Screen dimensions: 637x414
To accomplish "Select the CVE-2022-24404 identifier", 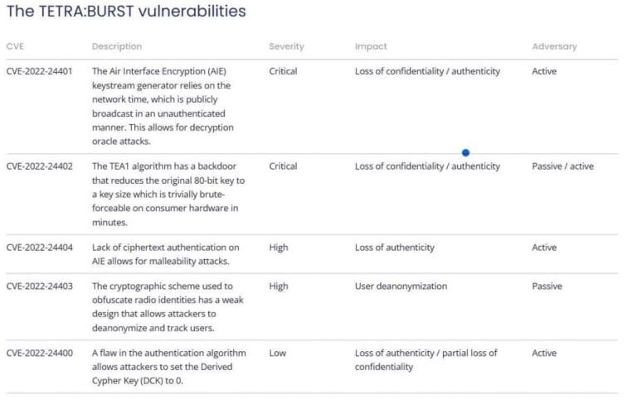I will click(39, 248).
